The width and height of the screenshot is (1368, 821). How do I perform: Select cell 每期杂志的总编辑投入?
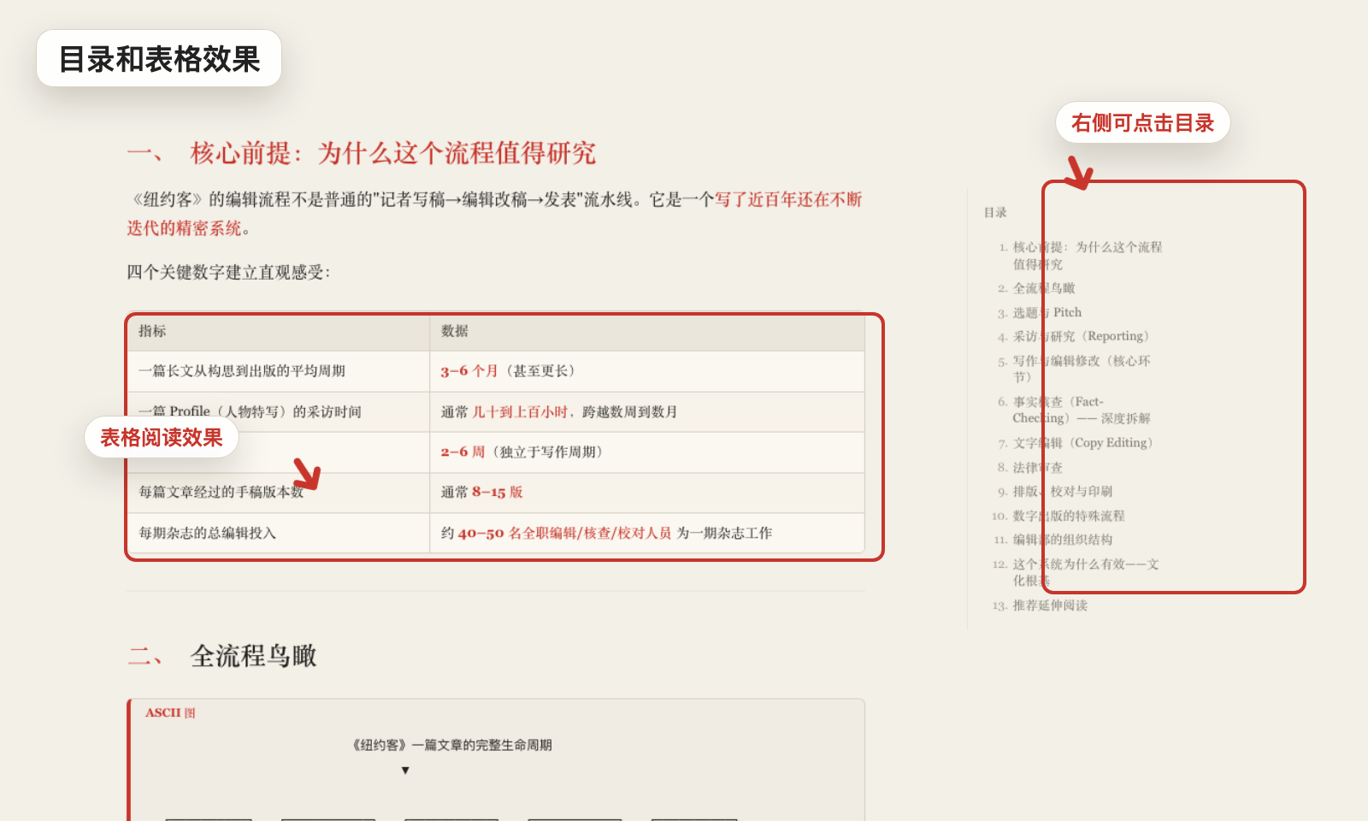[x=278, y=533]
